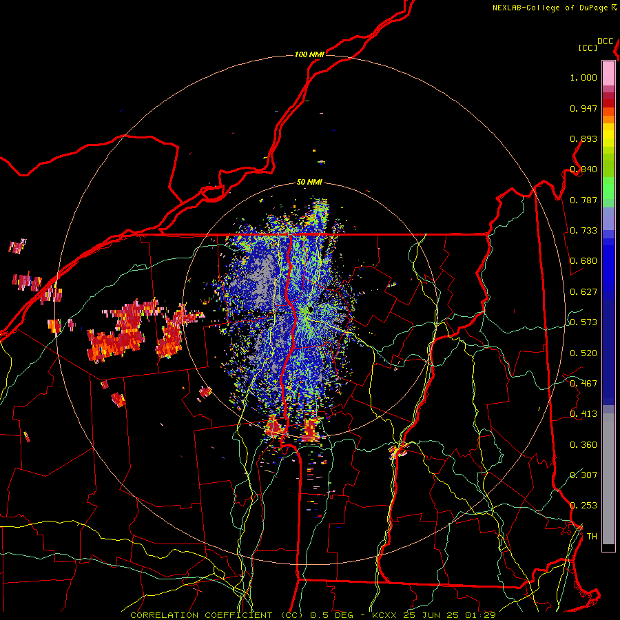Click the 0.680 legend value
Image resolution: width=620 pixels, height=620 pixels.
583,261
